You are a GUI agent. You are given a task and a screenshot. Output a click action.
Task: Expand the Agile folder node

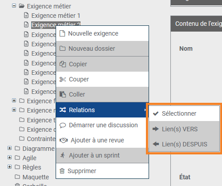[9, 158]
